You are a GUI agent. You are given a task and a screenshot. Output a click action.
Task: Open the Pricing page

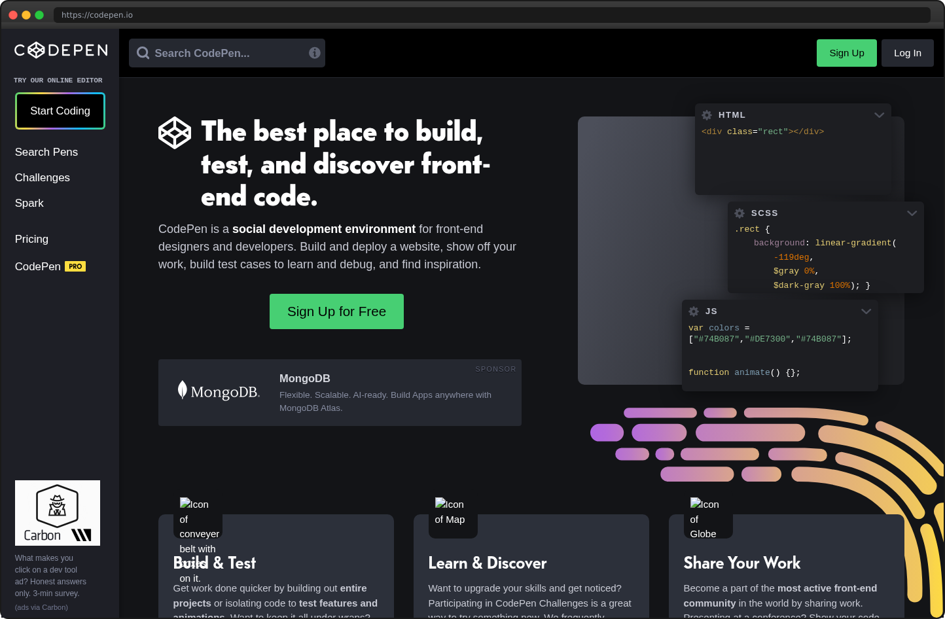click(31, 239)
